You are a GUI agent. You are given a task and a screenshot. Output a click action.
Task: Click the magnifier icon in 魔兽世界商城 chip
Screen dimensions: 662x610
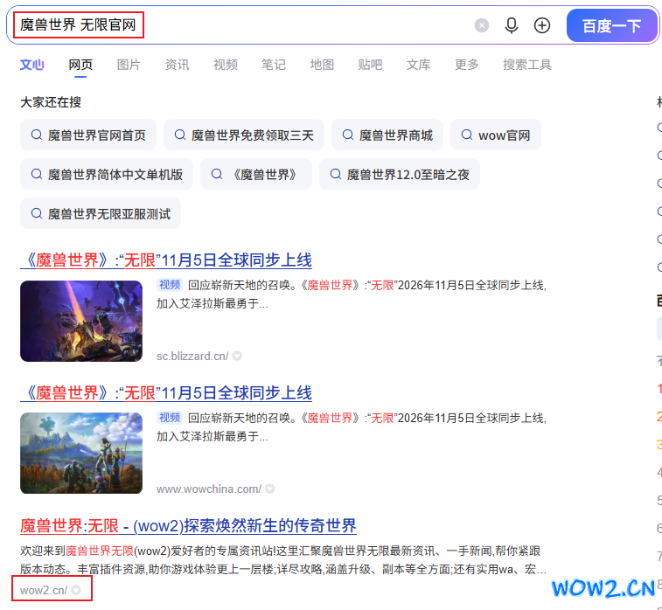pos(347,135)
